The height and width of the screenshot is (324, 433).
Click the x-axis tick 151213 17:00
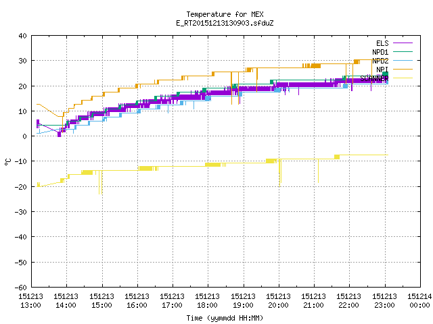[173, 301]
